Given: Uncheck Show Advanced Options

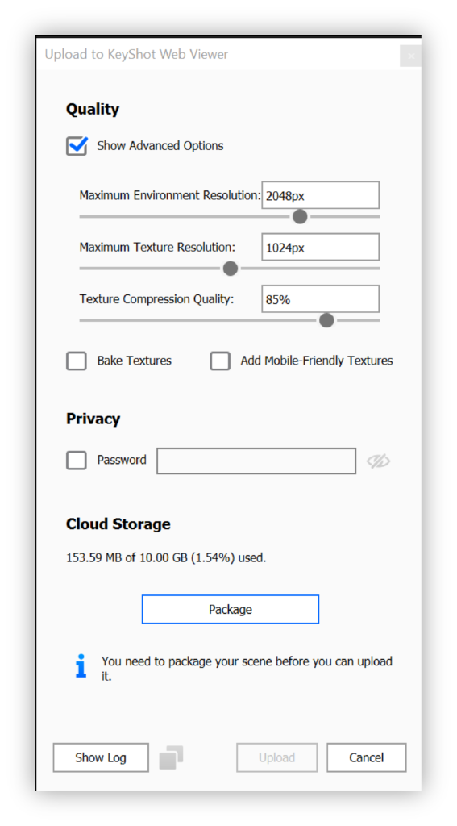Looking at the screenshot, I should coord(77,146).
